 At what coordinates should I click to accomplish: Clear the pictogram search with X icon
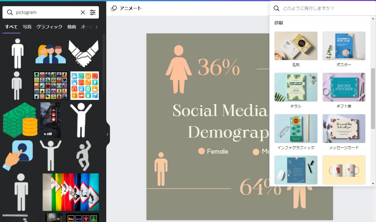(82, 12)
